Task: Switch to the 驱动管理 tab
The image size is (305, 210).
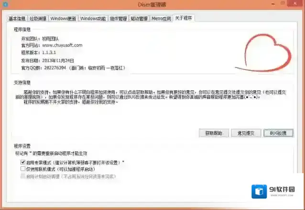Action: (x=139, y=19)
